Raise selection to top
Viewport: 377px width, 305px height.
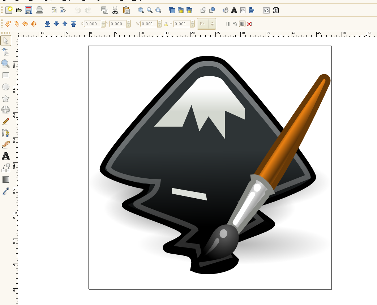[73, 24]
